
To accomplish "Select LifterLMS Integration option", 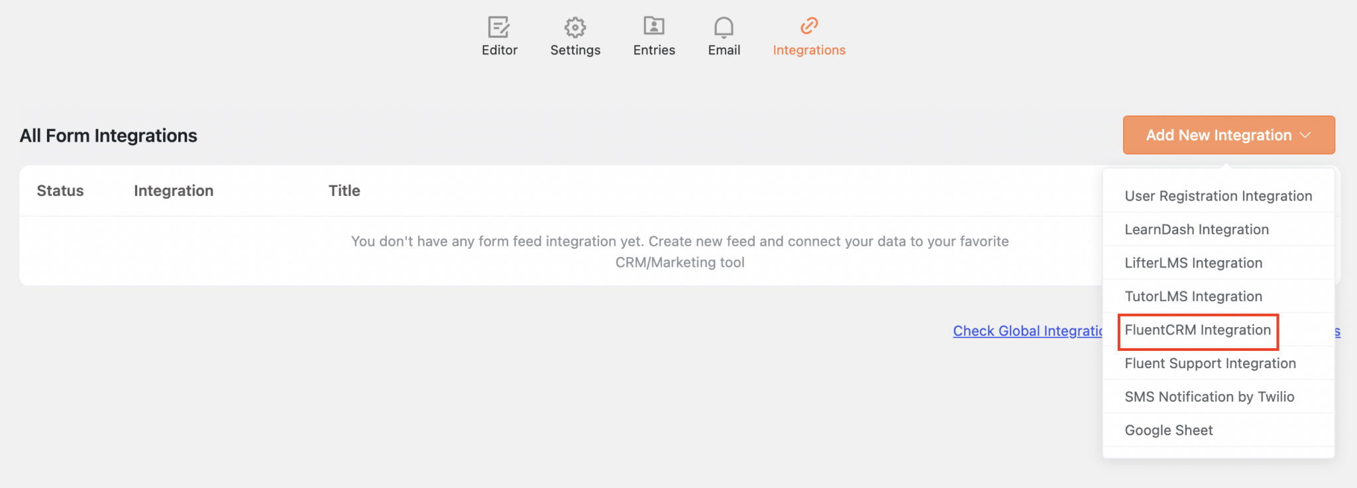I will coord(1193,263).
